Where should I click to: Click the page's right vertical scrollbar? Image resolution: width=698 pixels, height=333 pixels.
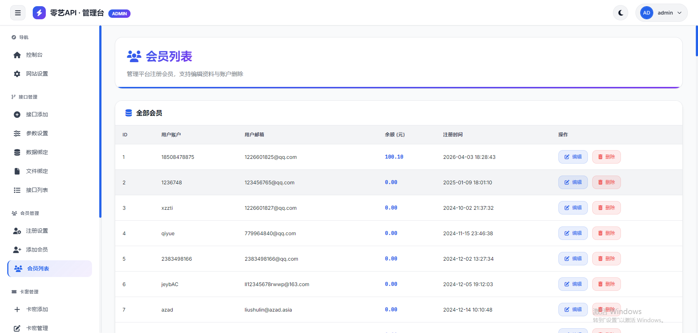pyautogui.click(x=696, y=41)
